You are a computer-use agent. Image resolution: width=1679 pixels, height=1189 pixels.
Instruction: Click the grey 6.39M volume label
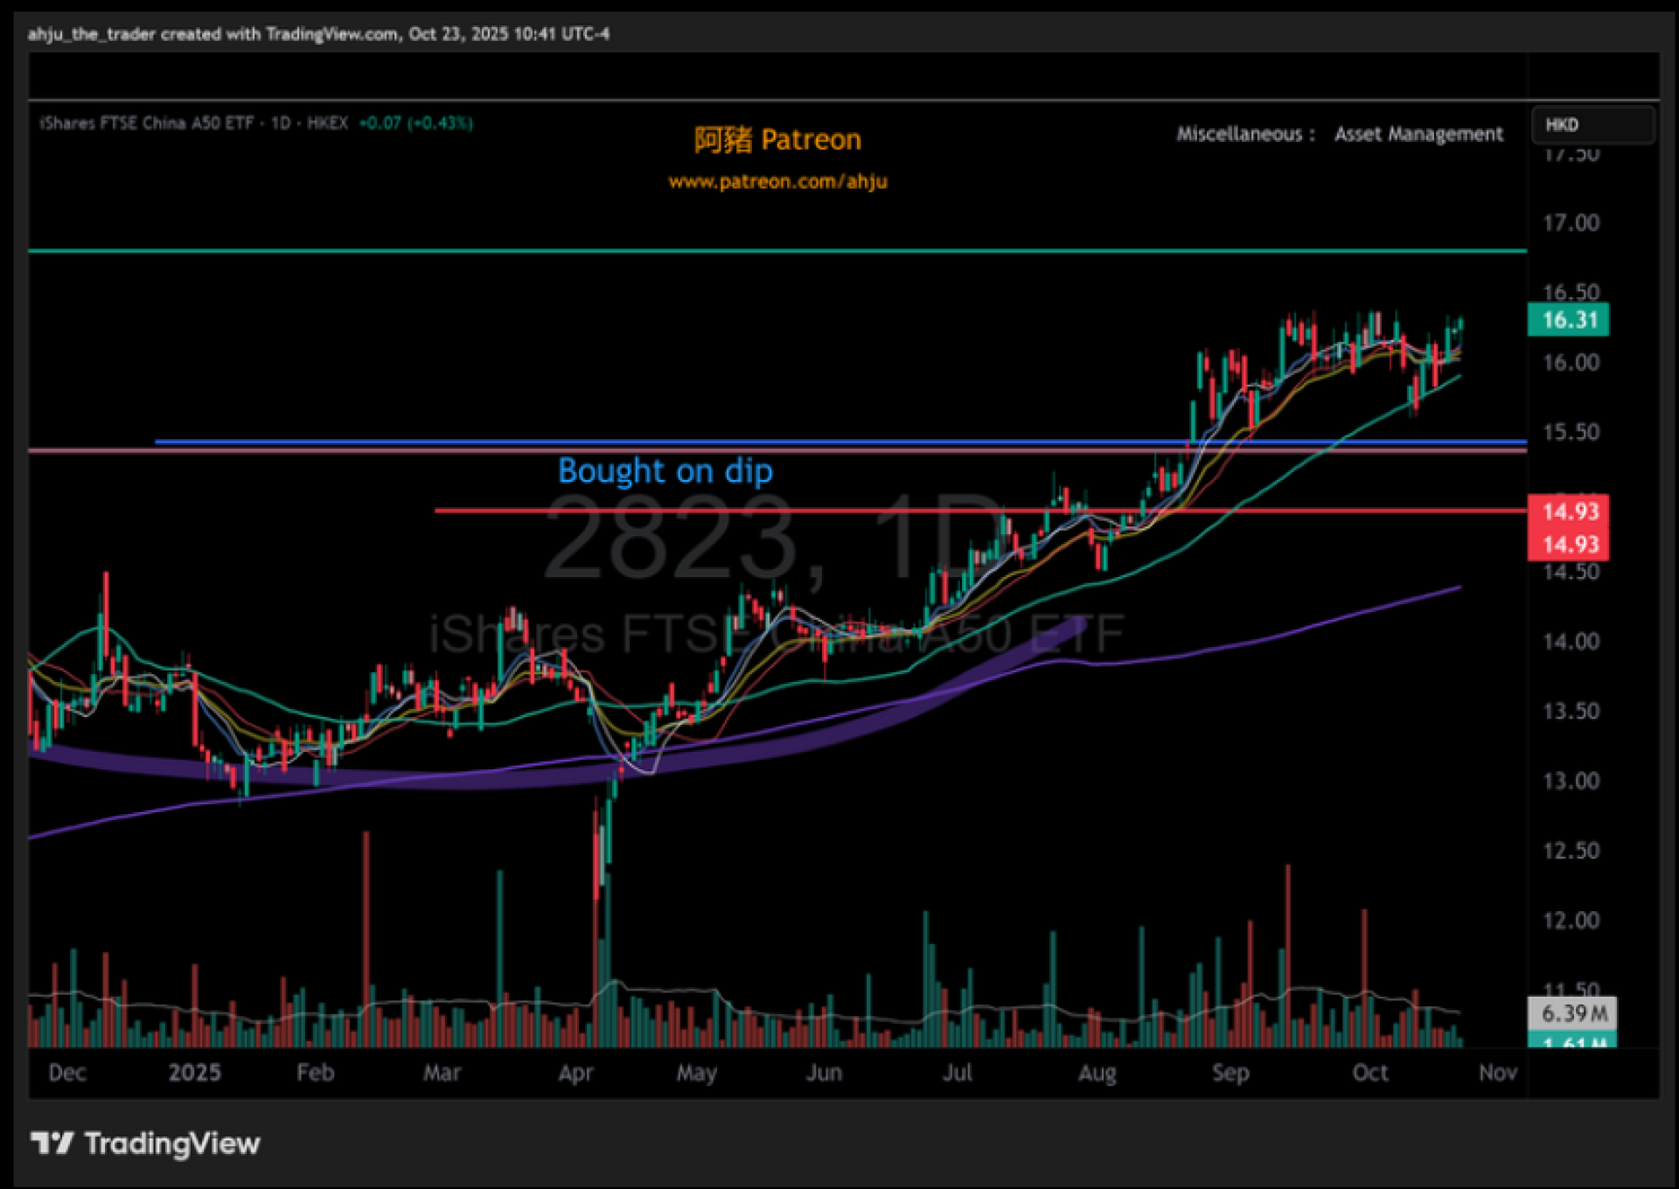[x=1572, y=1013]
